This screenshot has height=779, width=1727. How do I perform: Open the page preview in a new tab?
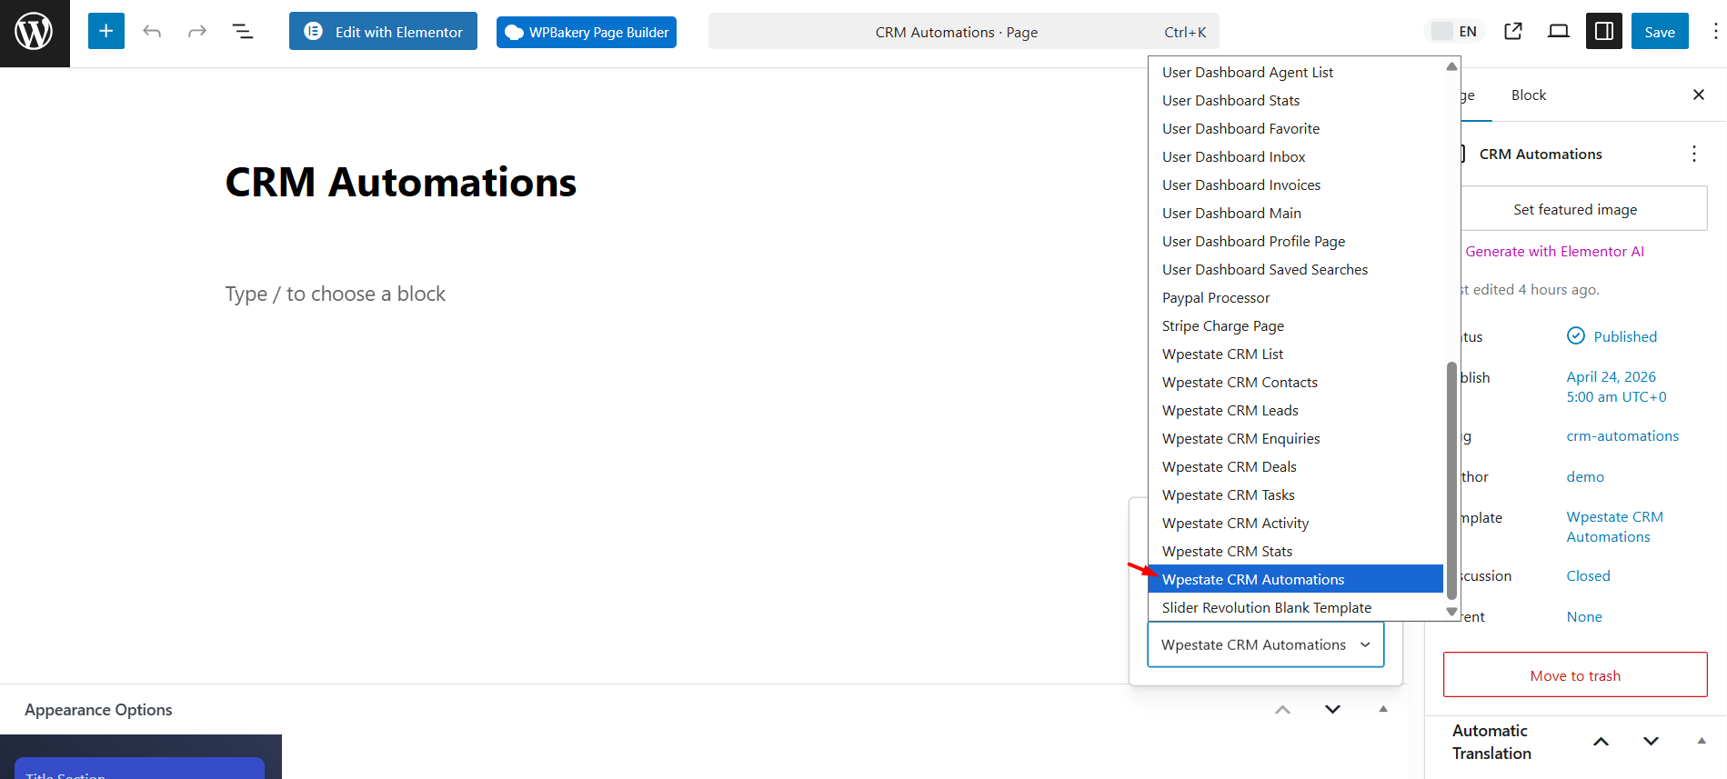pos(1513,32)
